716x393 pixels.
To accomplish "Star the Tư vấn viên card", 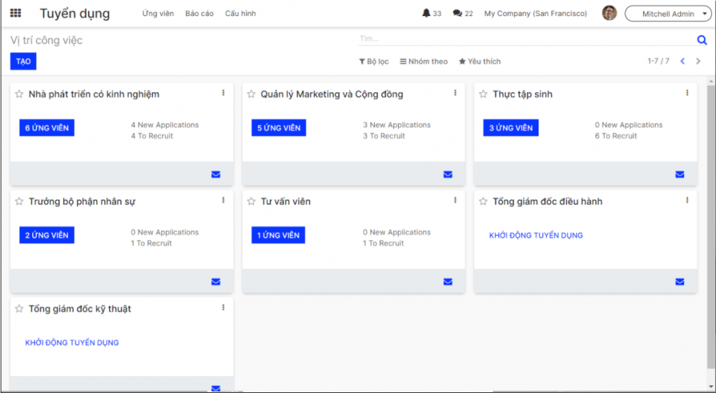I will point(251,201).
